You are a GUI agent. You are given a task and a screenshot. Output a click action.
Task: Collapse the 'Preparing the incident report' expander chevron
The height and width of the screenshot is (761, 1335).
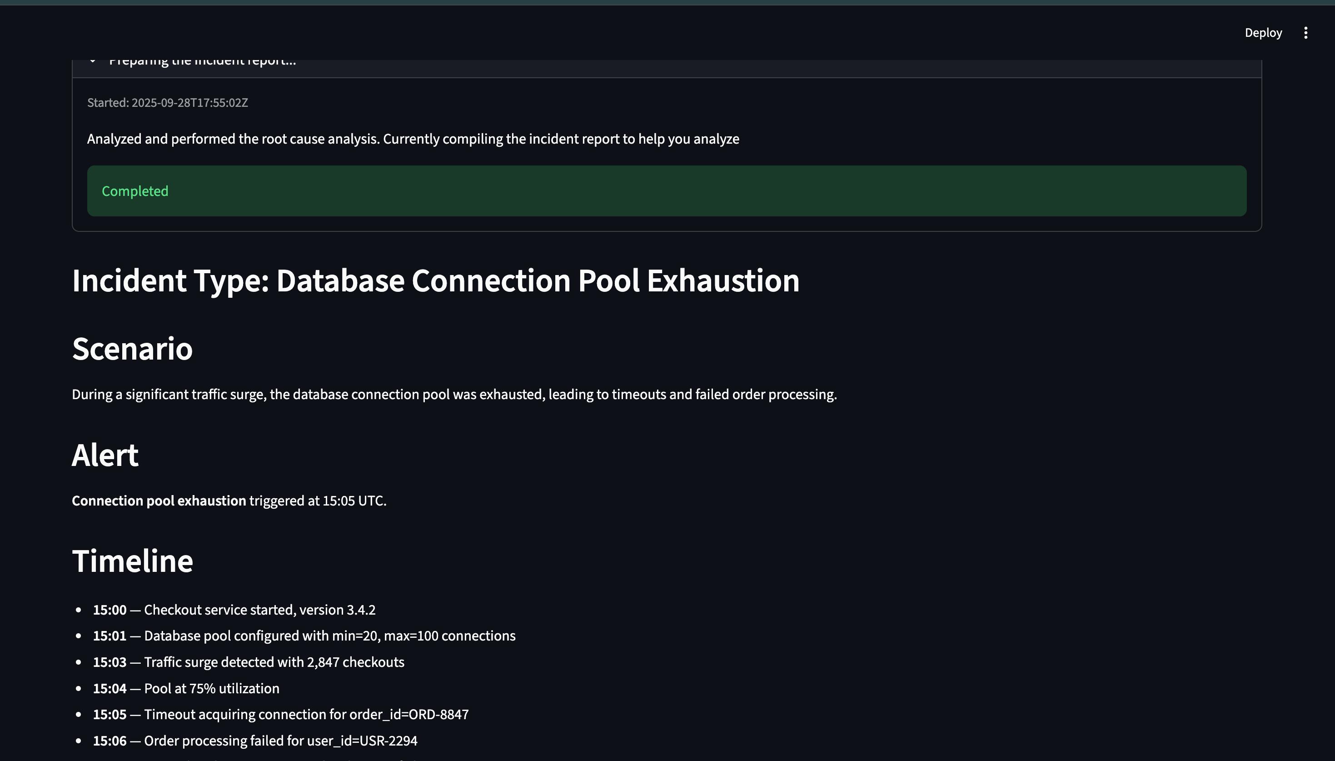click(x=92, y=62)
